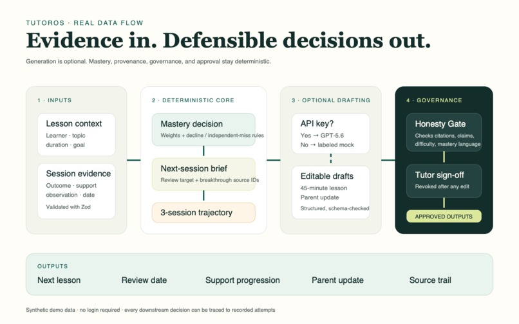Click 'difficulty, mastery language' text
The width and height of the screenshot is (519, 324).
[x=448, y=144]
